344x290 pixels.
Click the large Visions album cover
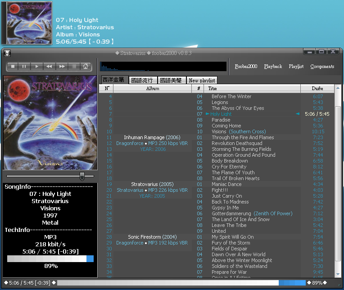click(x=50, y=122)
